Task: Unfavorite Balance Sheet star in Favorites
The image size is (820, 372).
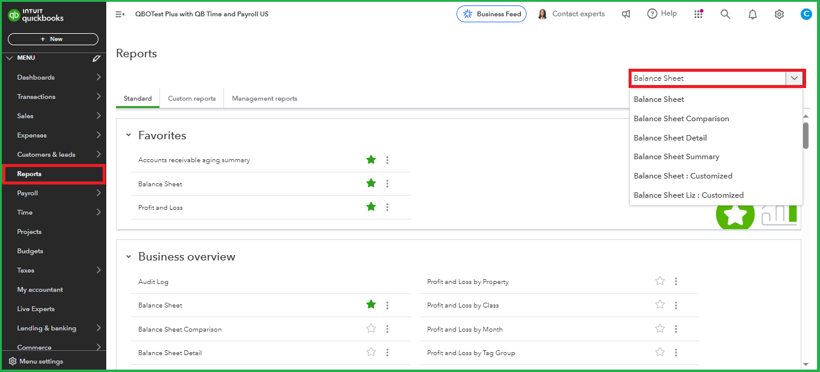Action: [x=371, y=183]
